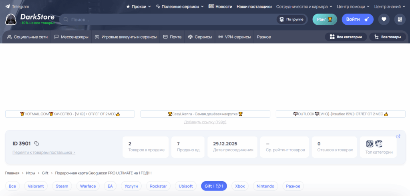The image size is (410, 196).
Task: Click the second top category icon
Action: coord(379,144)
